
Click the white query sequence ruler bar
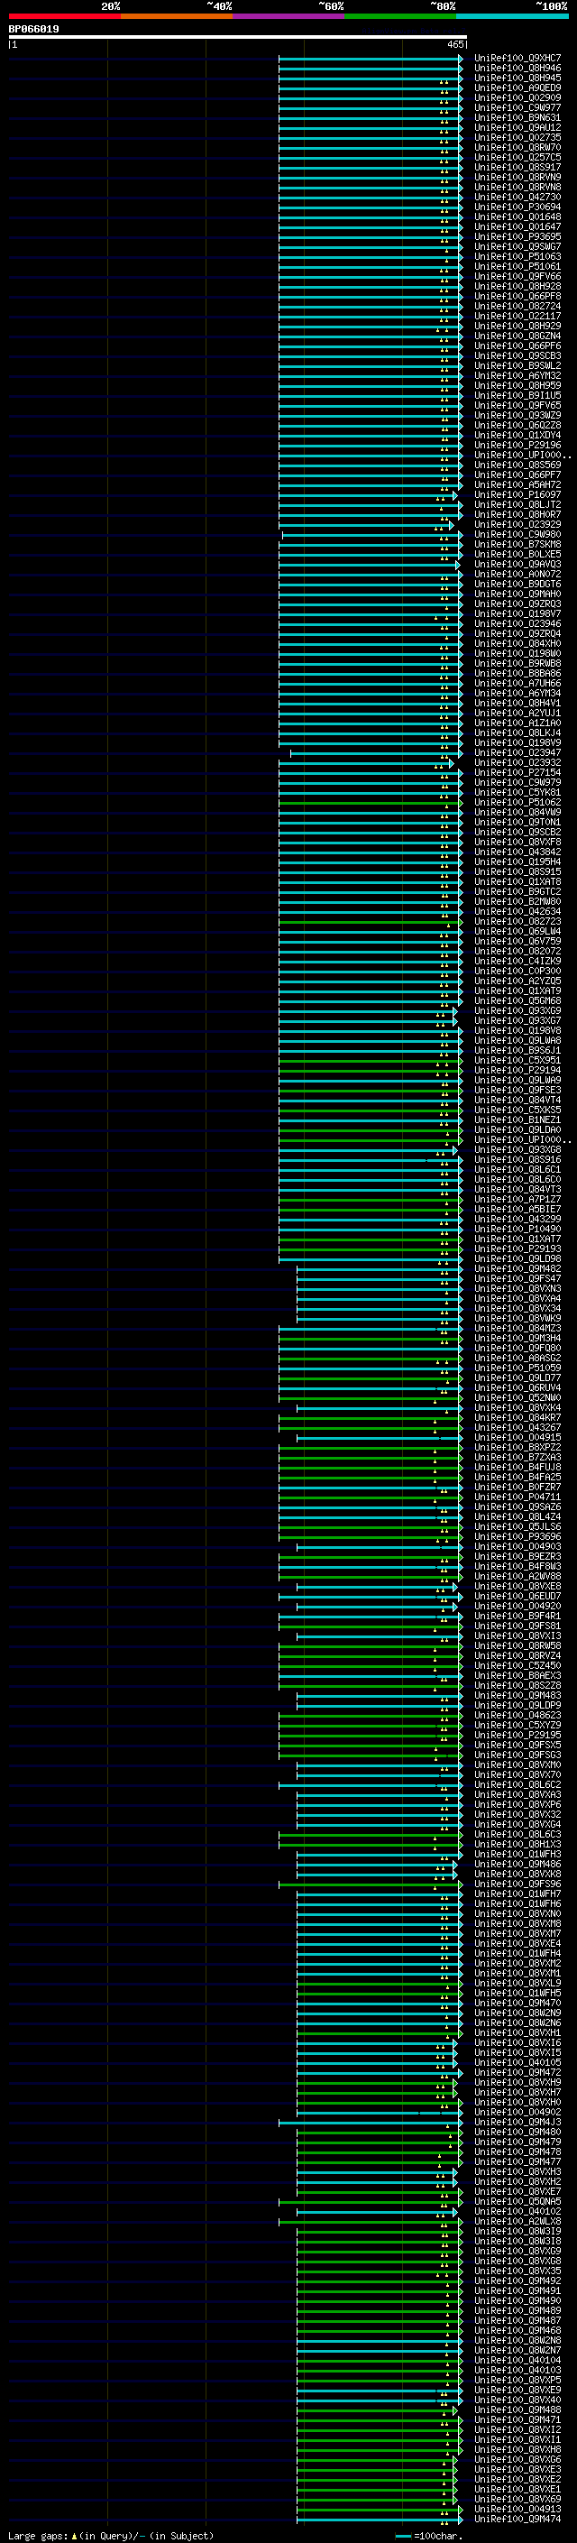pyautogui.click(x=238, y=38)
